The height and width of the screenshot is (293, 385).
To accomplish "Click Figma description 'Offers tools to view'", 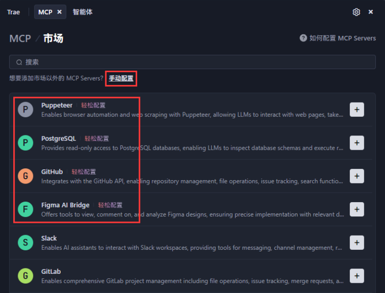I will pyautogui.click(x=192, y=214).
